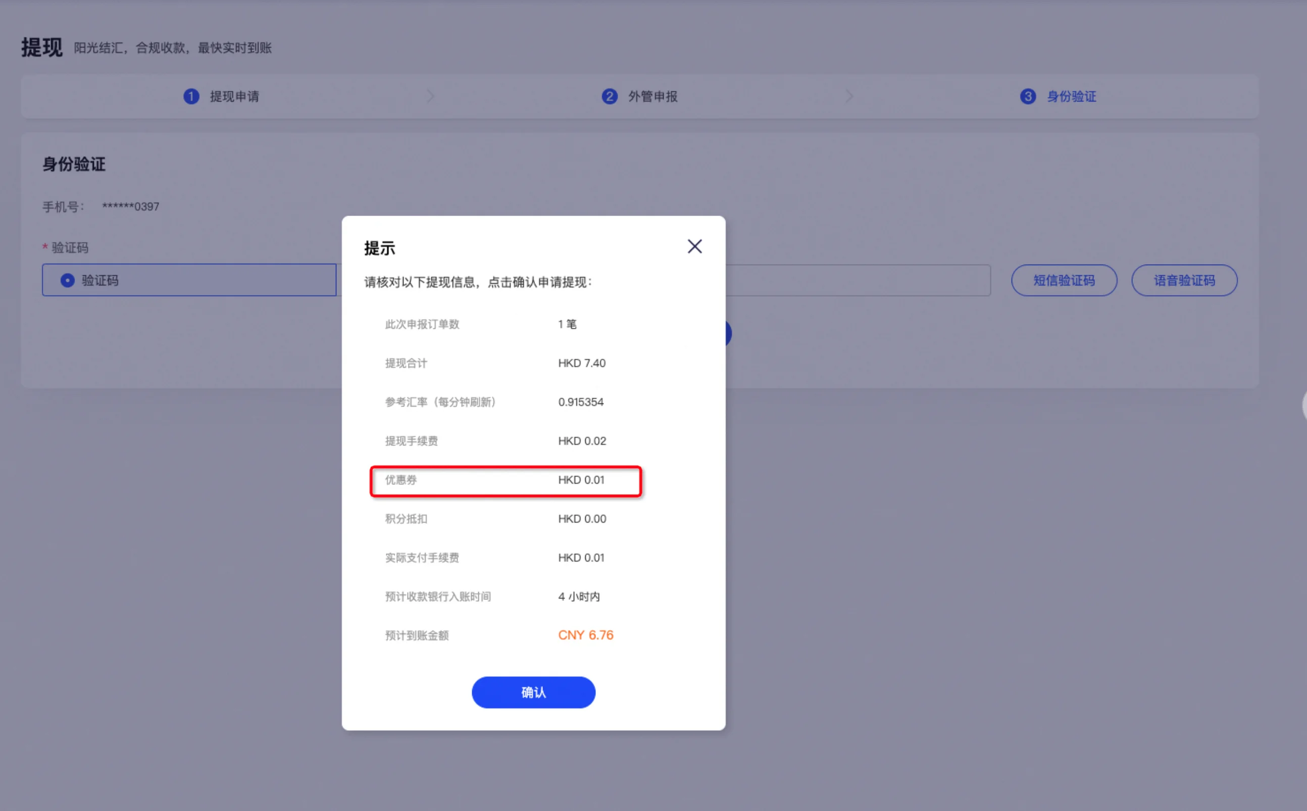The height and width of the screenshot is (811, 1307).
Task: Click the verification code input field
Action: tap(858, 280)
